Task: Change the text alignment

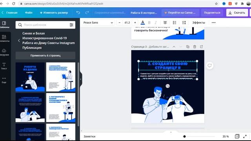Action: click(165, 23)
